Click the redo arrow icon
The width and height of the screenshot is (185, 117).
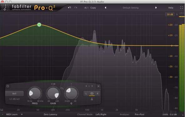click(76, 7)
